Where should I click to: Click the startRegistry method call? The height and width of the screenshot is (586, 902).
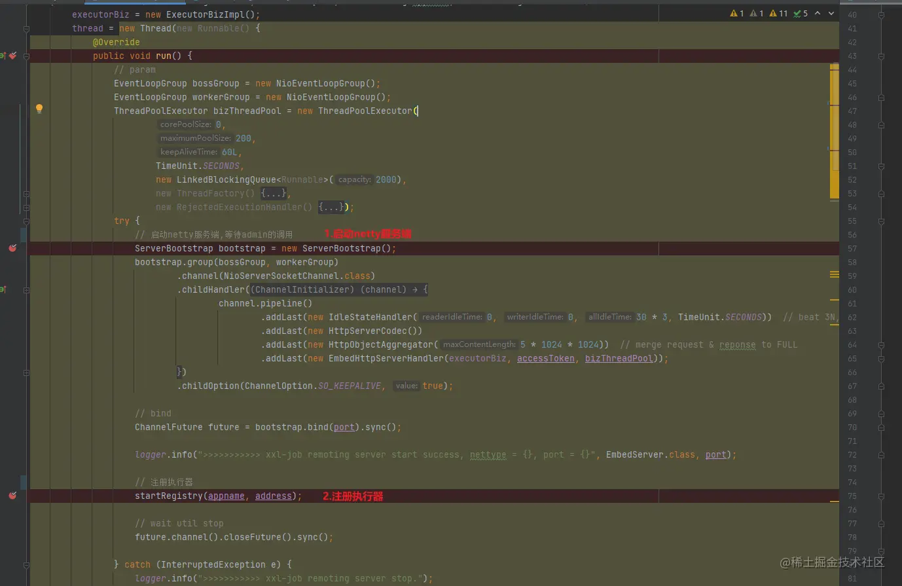point(169,496)
